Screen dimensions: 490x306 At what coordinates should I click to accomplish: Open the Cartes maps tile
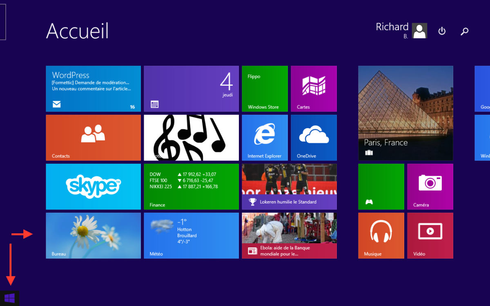coord(314,89)
